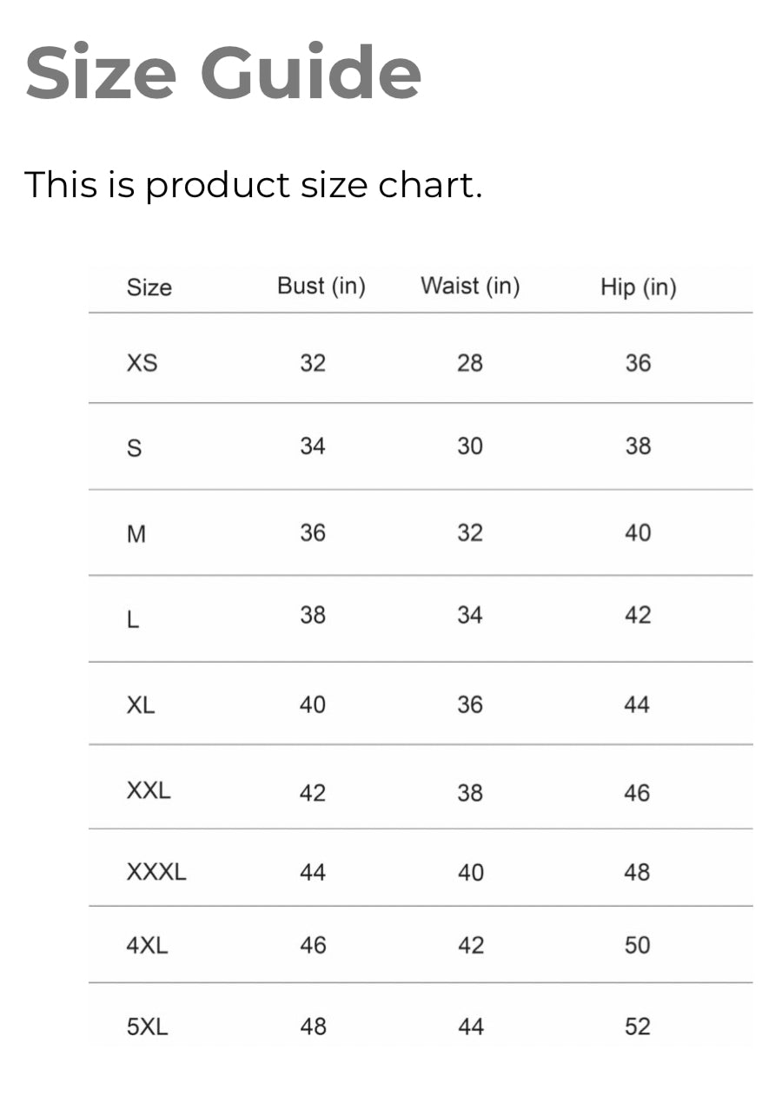782x1096 pixels.
Task: Select the Hip (in) column header
Action: pyautogui.click(x=638, y=287)
